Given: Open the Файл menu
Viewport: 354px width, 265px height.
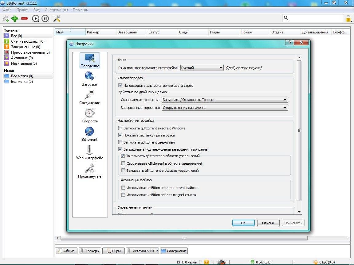Looking at the screenshot, I should tap(7, 10).
